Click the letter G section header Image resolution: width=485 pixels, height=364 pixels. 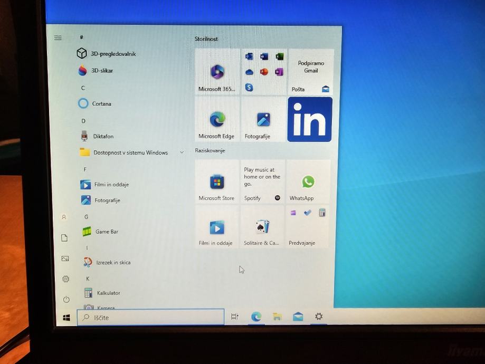click(87, 217)
